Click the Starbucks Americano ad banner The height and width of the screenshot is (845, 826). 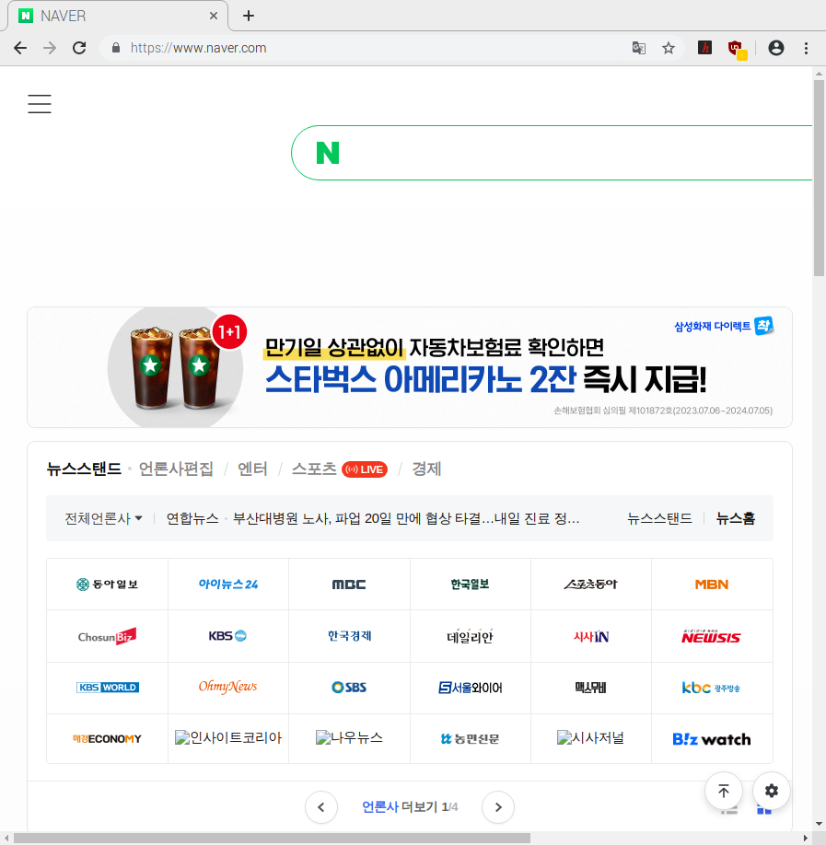(x=410, y=367)
